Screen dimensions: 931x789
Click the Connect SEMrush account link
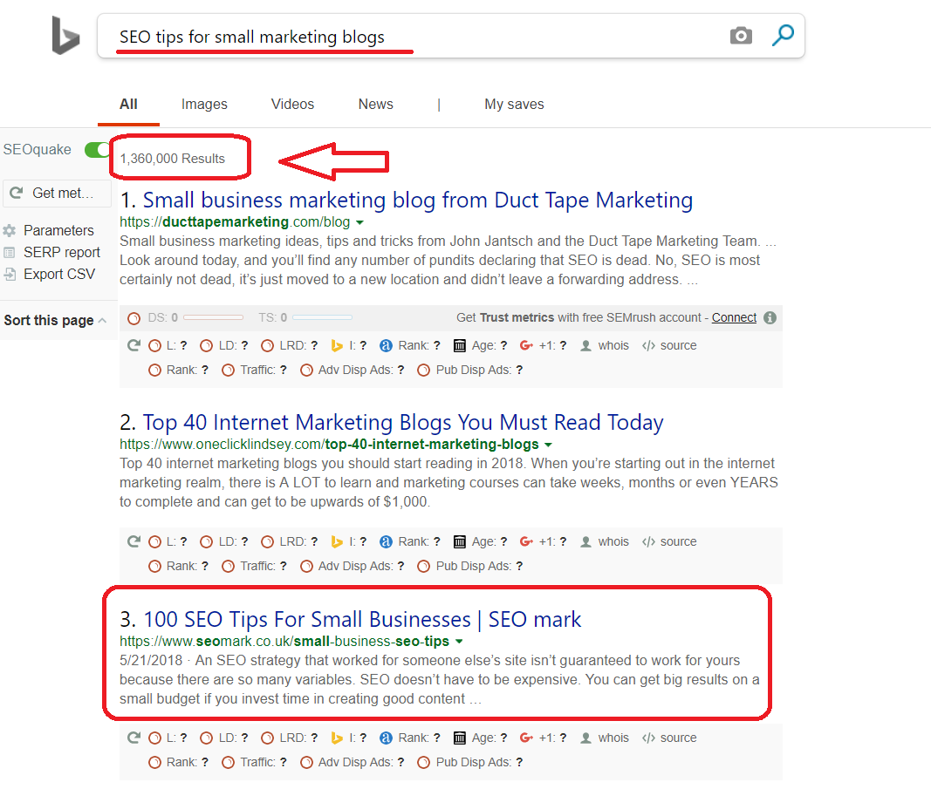734,318
